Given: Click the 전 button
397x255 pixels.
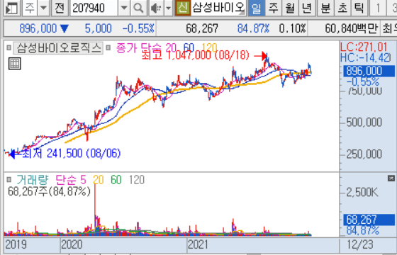Looking at the screenshot, I should tap(60, 8).
